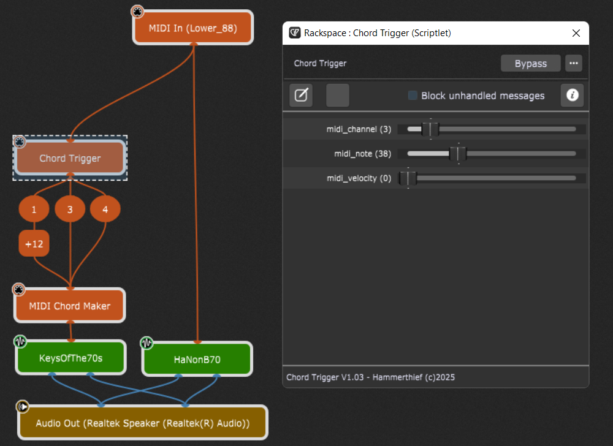The image size is (613, 446).
Task: Click the Chord Trigger V1.03 footer text
Action: pos(371,377)
